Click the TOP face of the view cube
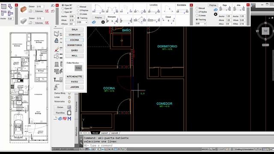This screenshot has width=274, height=154. click(x=265, y=31)
